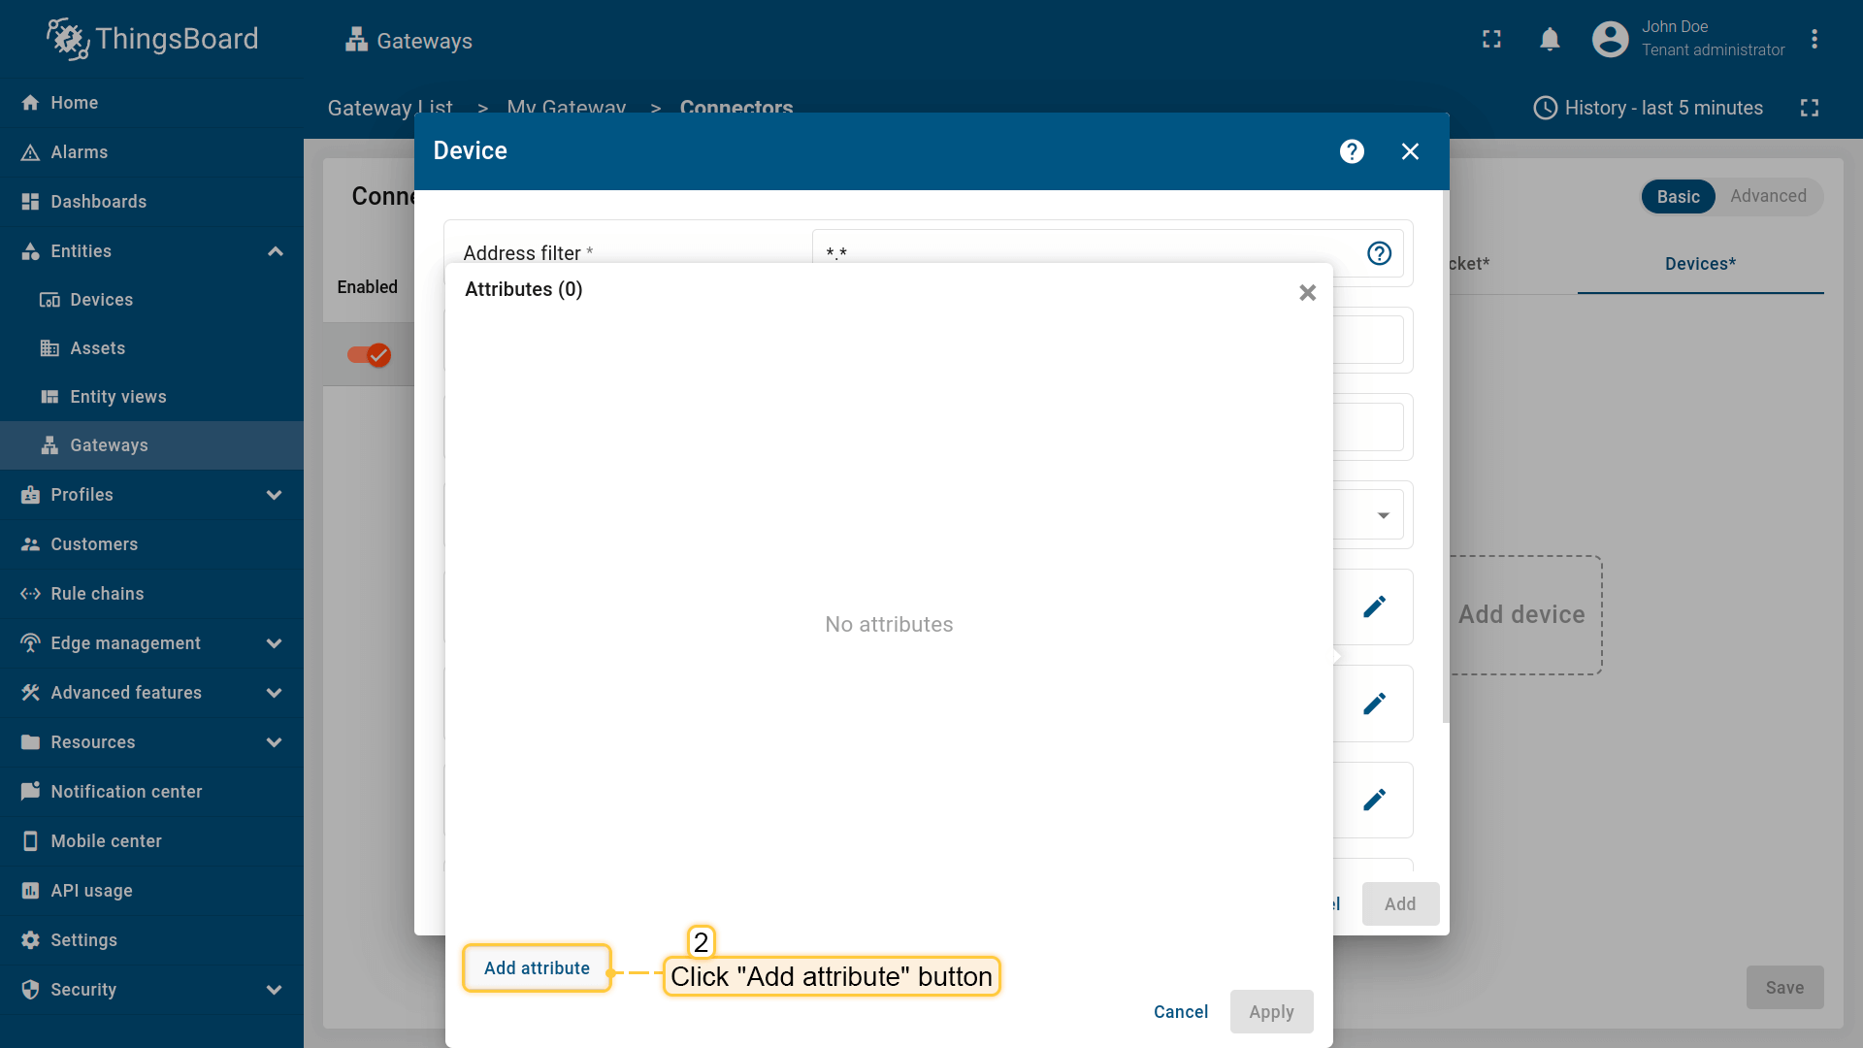1863x1048 pixels.
Task: Click the third pencil edit icon
Action: (x=1374, y=800)
